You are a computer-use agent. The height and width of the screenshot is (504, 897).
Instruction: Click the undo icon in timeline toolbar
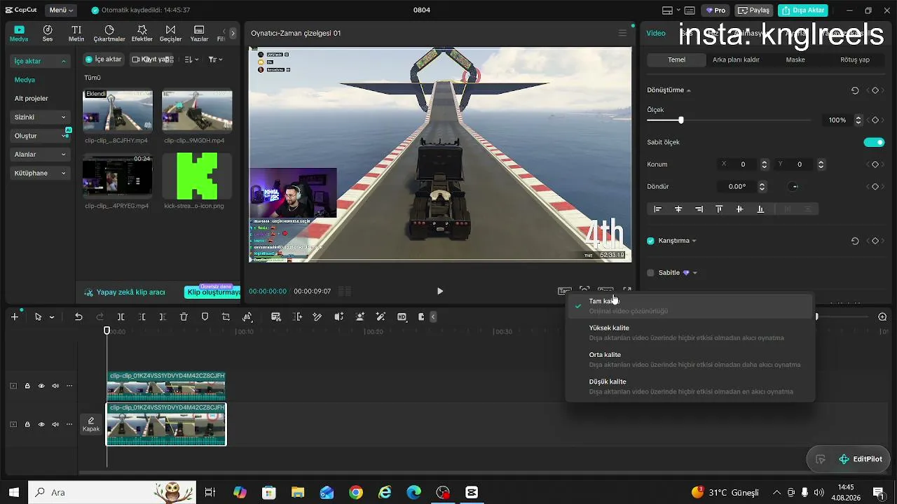click(78, 317)
